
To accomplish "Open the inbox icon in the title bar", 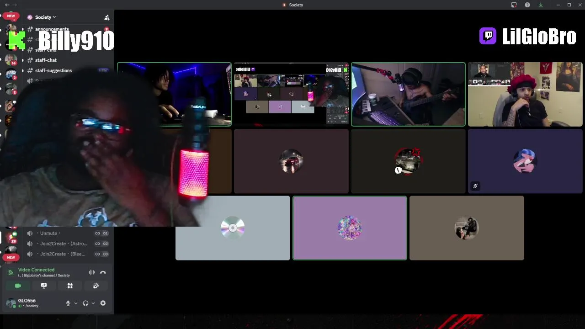I will click(514, 5).
